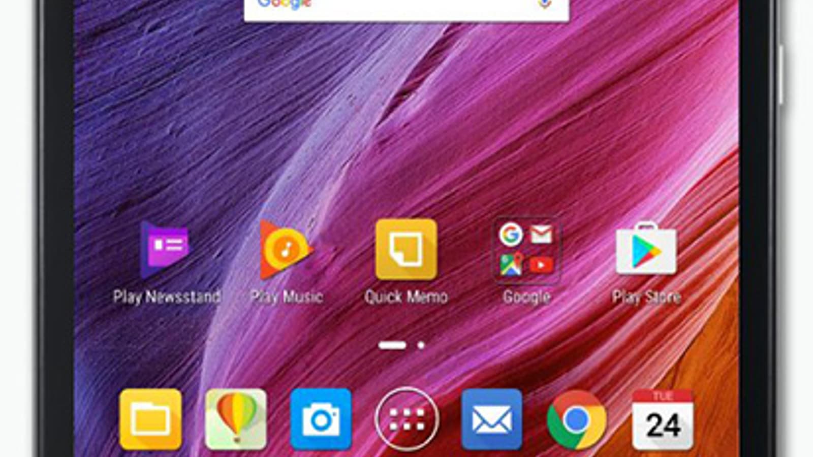Click the "Google" folder label

[x=526, y=297]
